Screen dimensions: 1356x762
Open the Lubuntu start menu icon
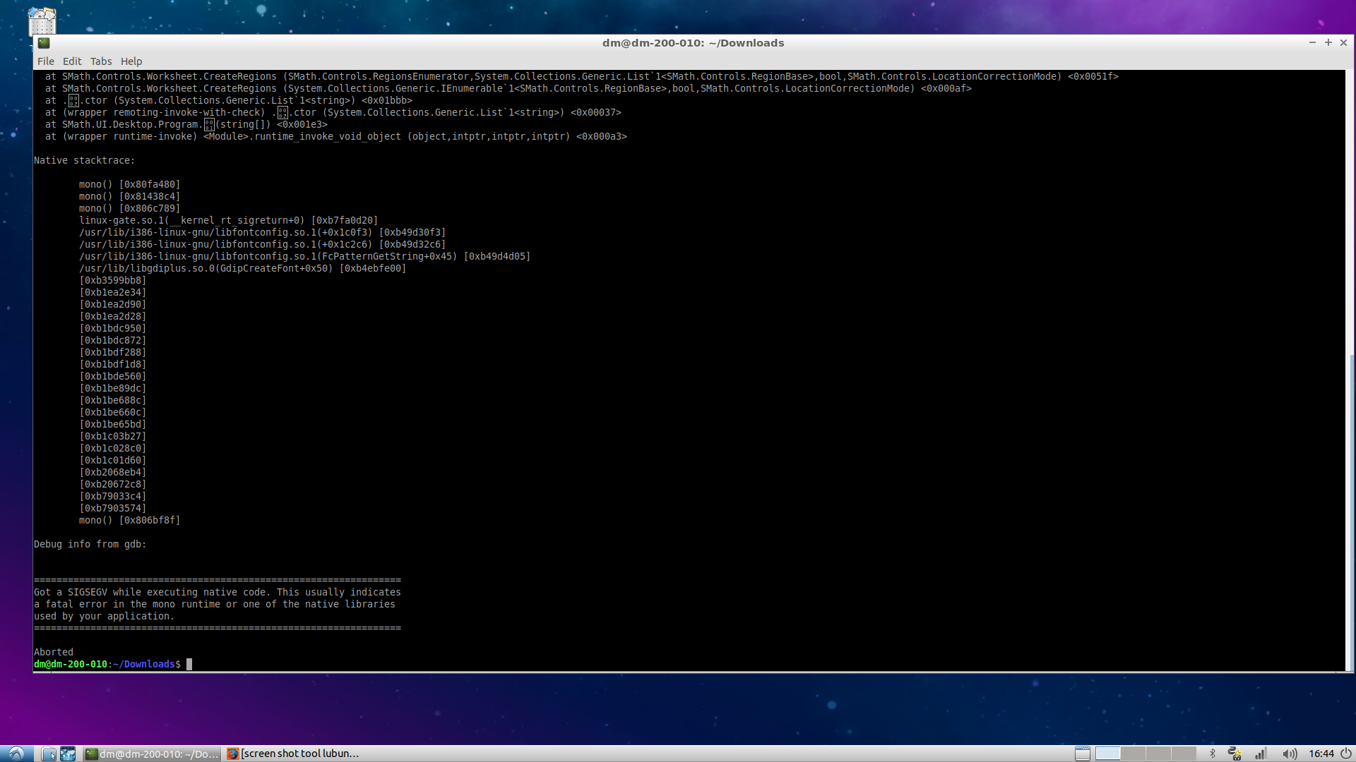(x=16, y=754)
